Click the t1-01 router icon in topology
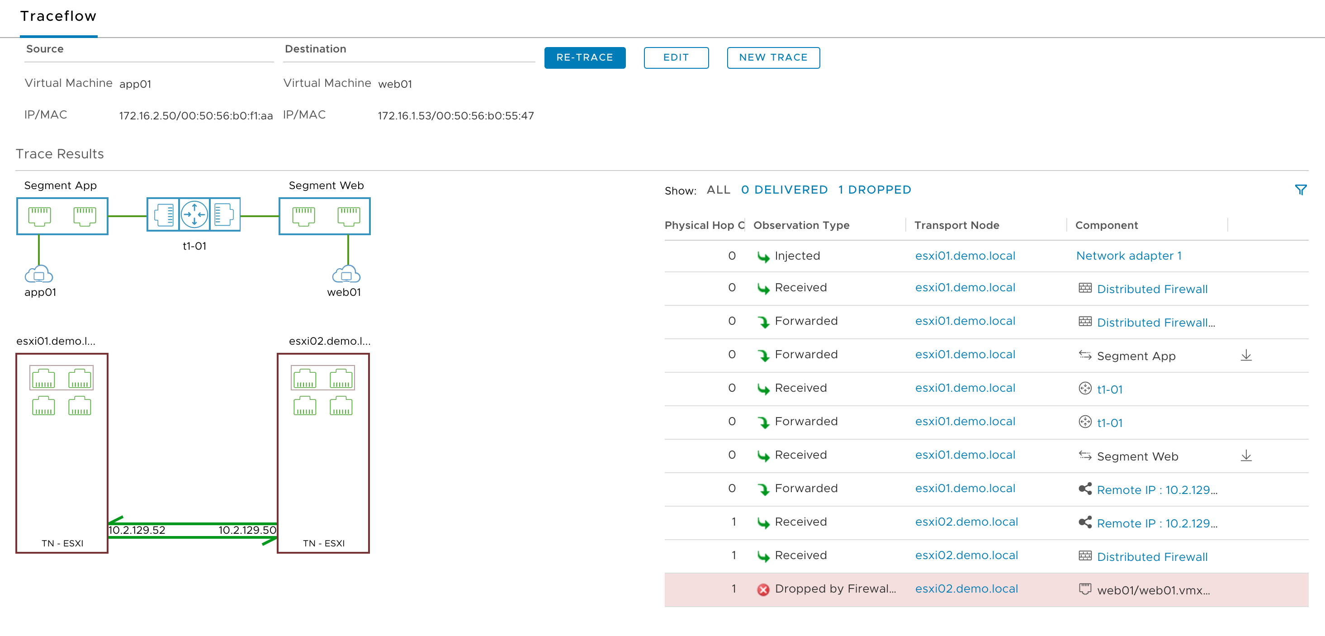Image resolution: width=1325 pixels, height=636 pixels. [x=194, y=214]
